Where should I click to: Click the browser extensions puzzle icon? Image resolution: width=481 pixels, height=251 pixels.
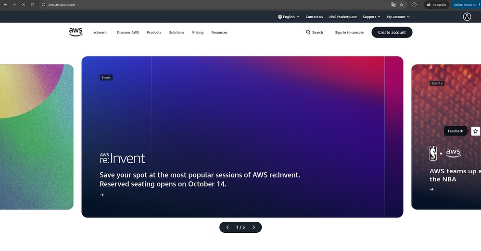pyautogui.click(x=415, y=4)
